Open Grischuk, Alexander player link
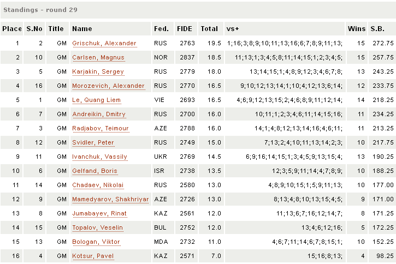Viewport: 396px width, 264px height. click(x=104, y=44)
